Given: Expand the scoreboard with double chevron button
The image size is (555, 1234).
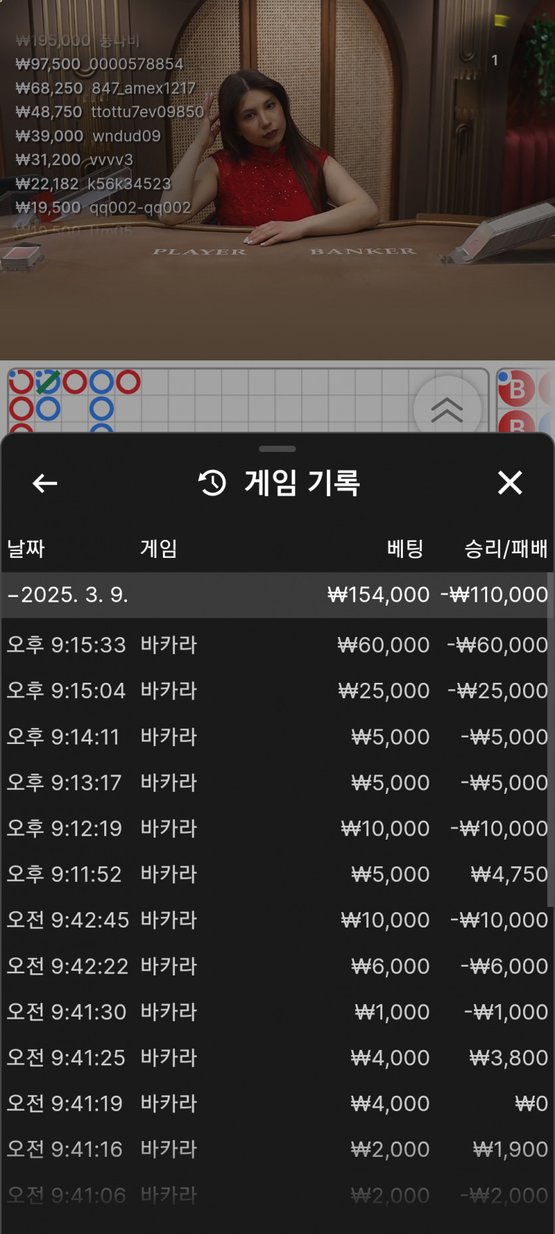Looking at the screenshot, I should point(447,410).
